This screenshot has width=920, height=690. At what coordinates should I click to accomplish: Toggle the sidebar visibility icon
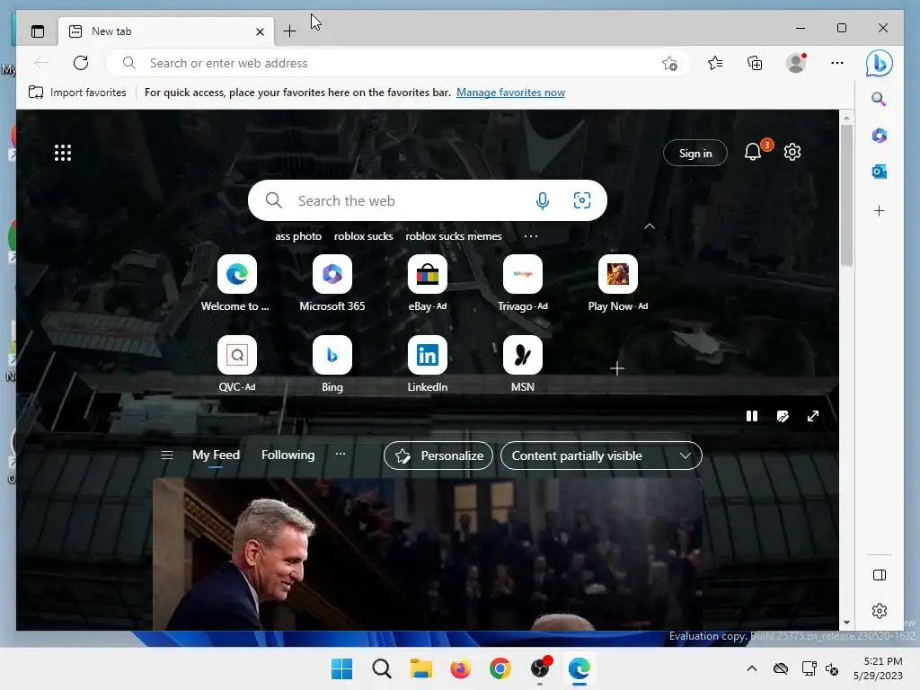point(880,575)
